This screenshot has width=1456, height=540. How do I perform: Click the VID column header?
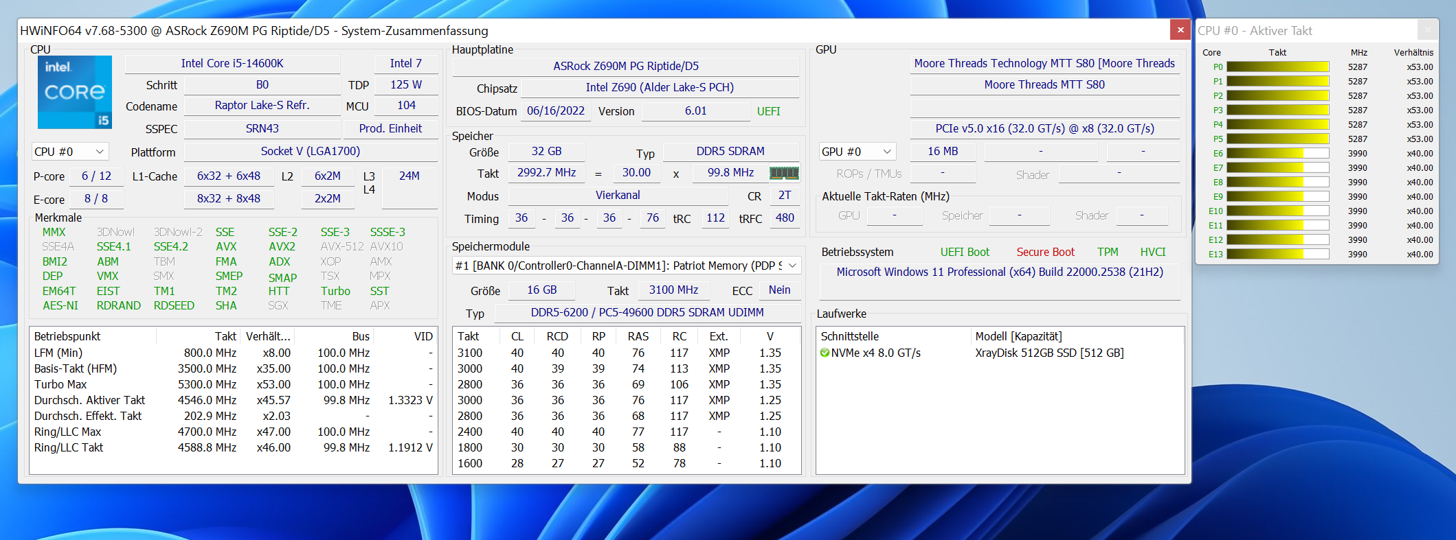[x=406, y=336]
